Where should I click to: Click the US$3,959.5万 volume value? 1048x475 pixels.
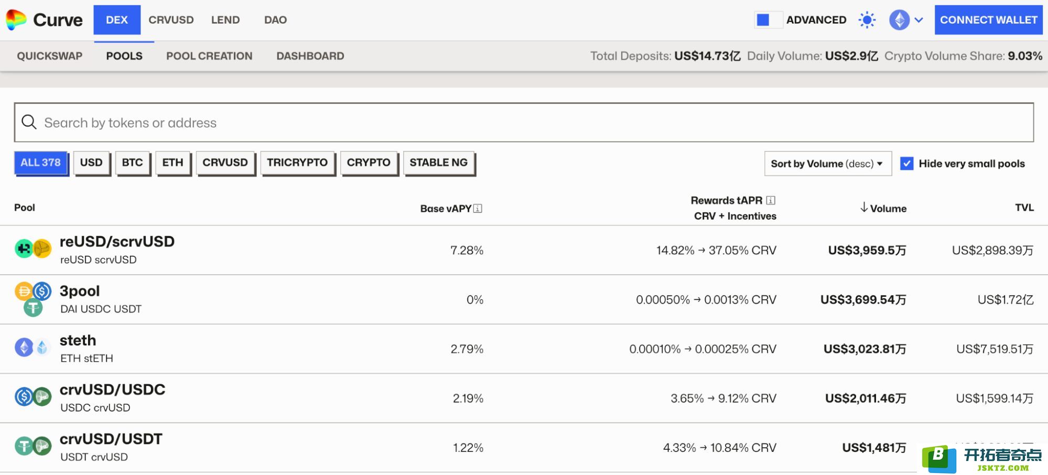867,250
